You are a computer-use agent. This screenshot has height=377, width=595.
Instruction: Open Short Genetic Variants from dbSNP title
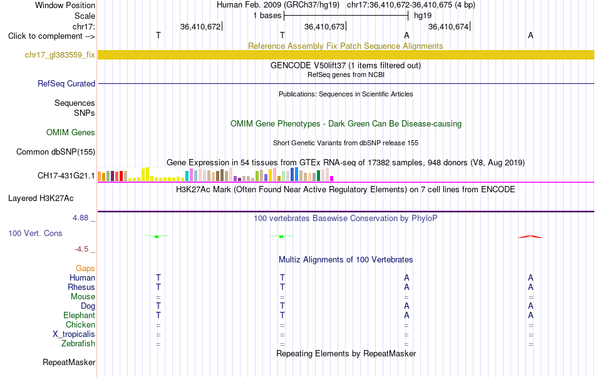click(345, 143)
